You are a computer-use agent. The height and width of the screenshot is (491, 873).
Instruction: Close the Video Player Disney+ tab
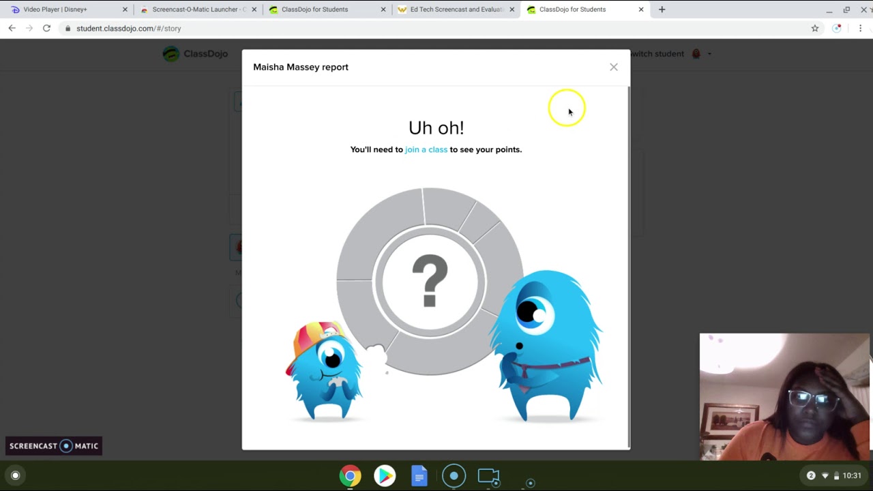tap(125, 10)
